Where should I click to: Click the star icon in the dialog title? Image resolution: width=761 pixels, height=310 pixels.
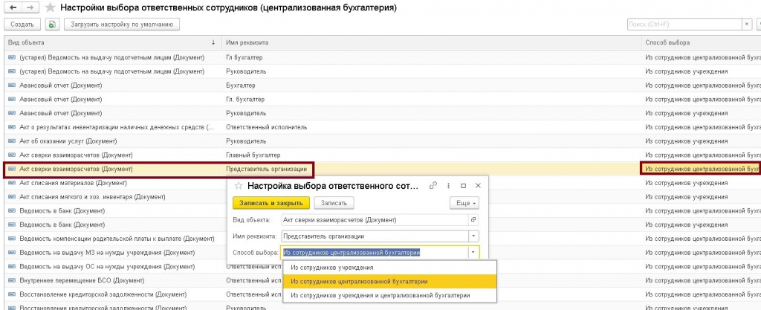pos(239,186)
